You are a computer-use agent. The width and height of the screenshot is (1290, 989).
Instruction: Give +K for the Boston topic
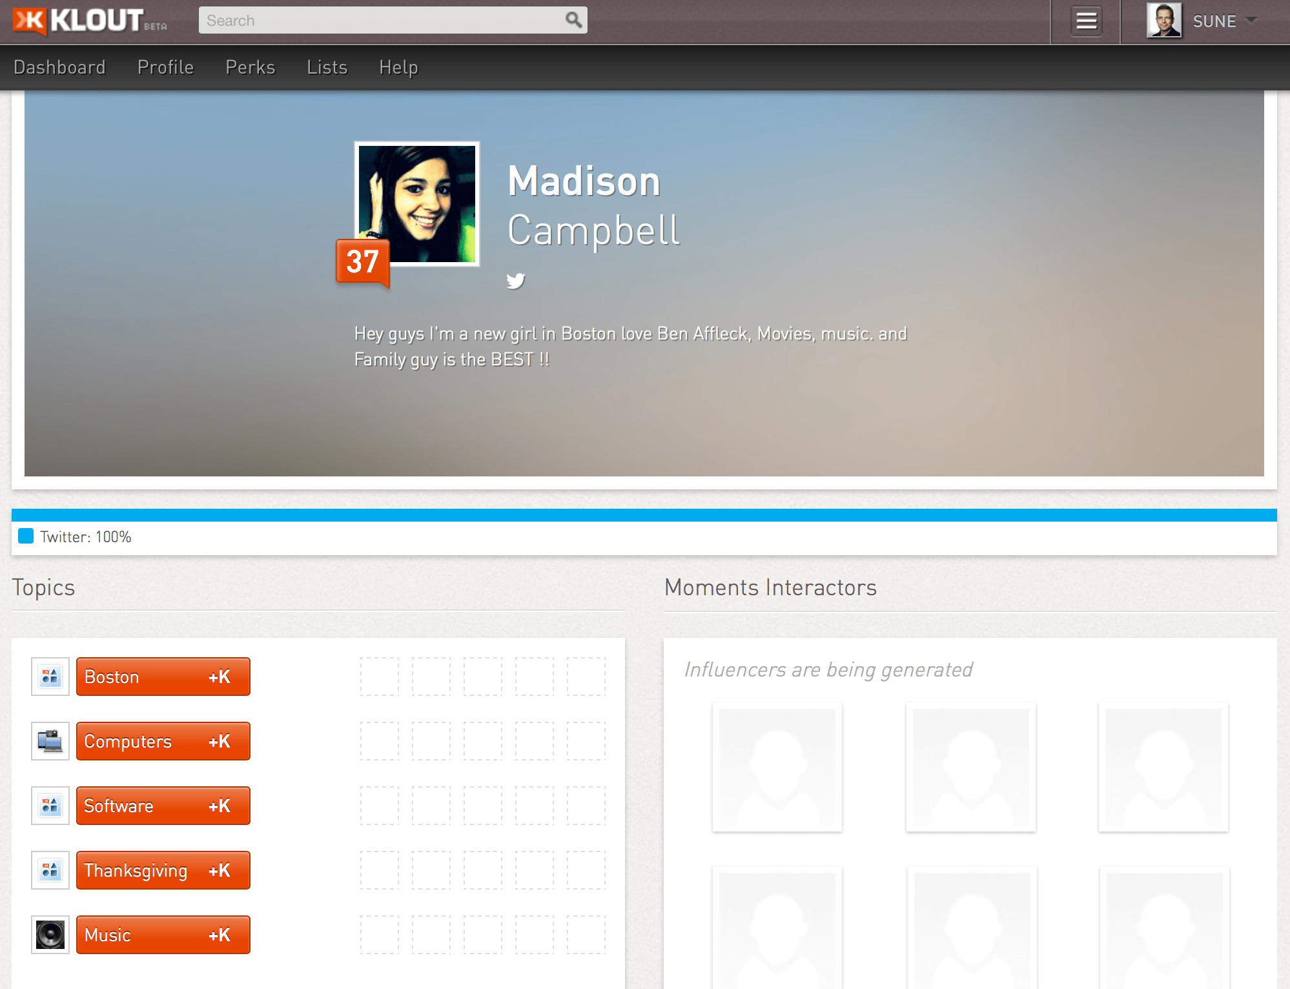pos(220,677)
